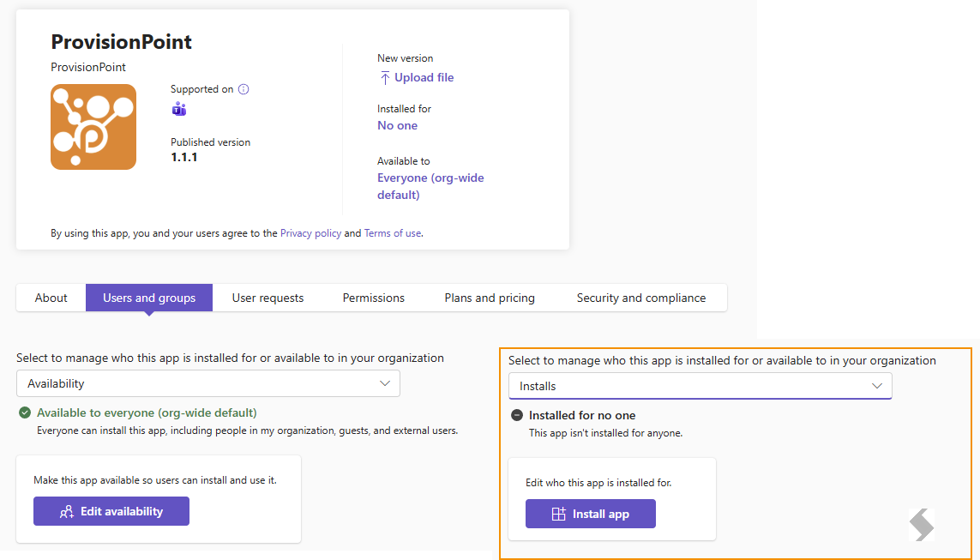Image resolution: width=980 pixels, height=560 pixels.
Task: Open the Terms of use link
Action: coord(393,233)
